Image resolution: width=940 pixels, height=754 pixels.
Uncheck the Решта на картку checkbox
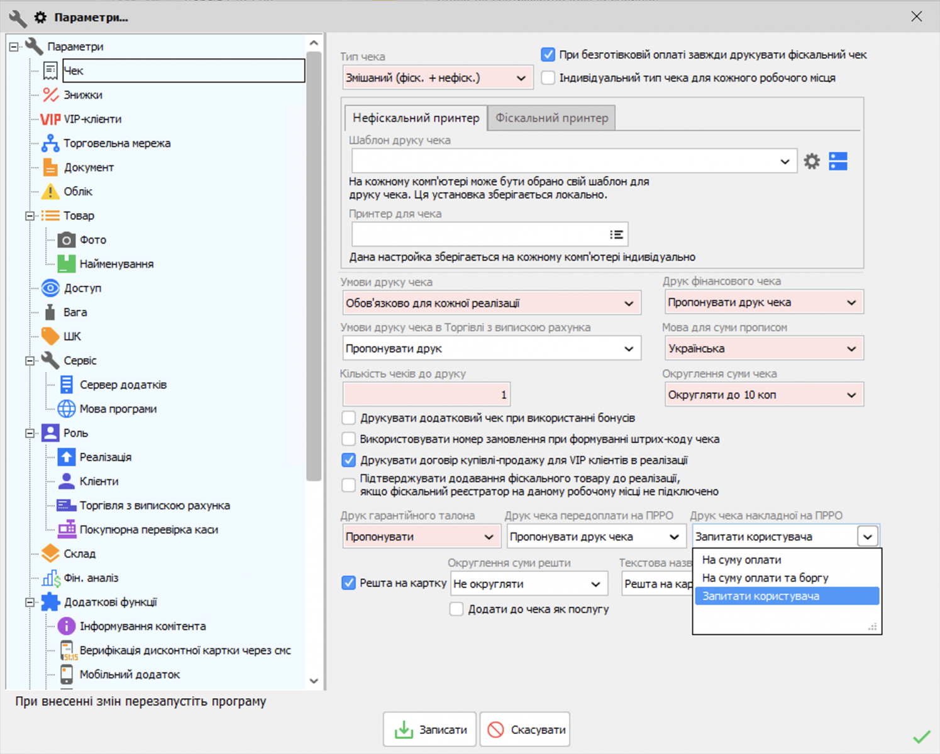point(348,583)
